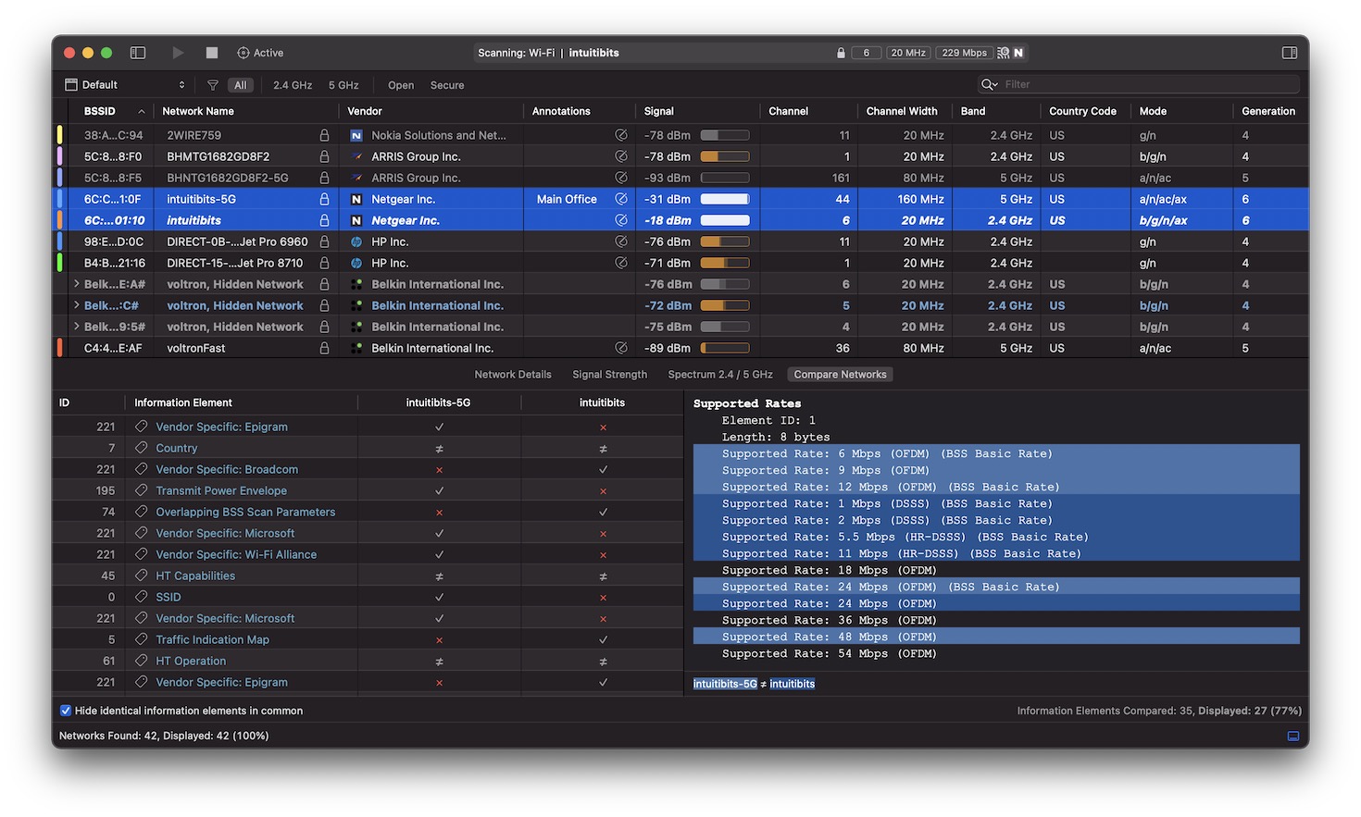The image size is (1361, 817).
Task: Open the Default profile dropdown
Action: coord(125,85)
